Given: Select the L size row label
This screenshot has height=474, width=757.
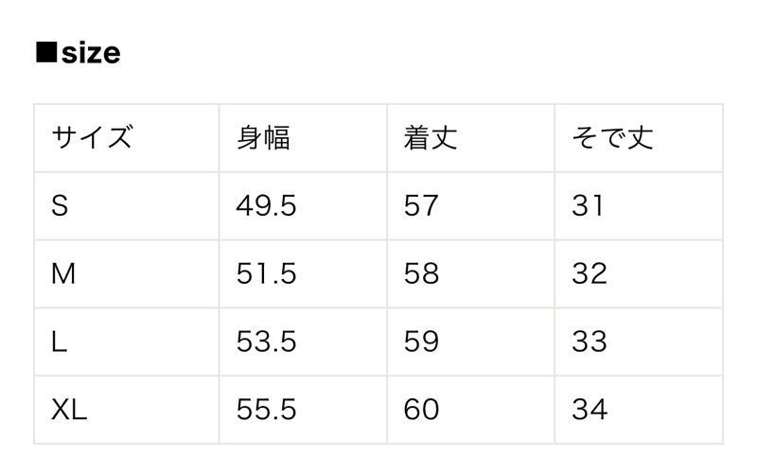Looking at the screenshot, I should 59,342.
